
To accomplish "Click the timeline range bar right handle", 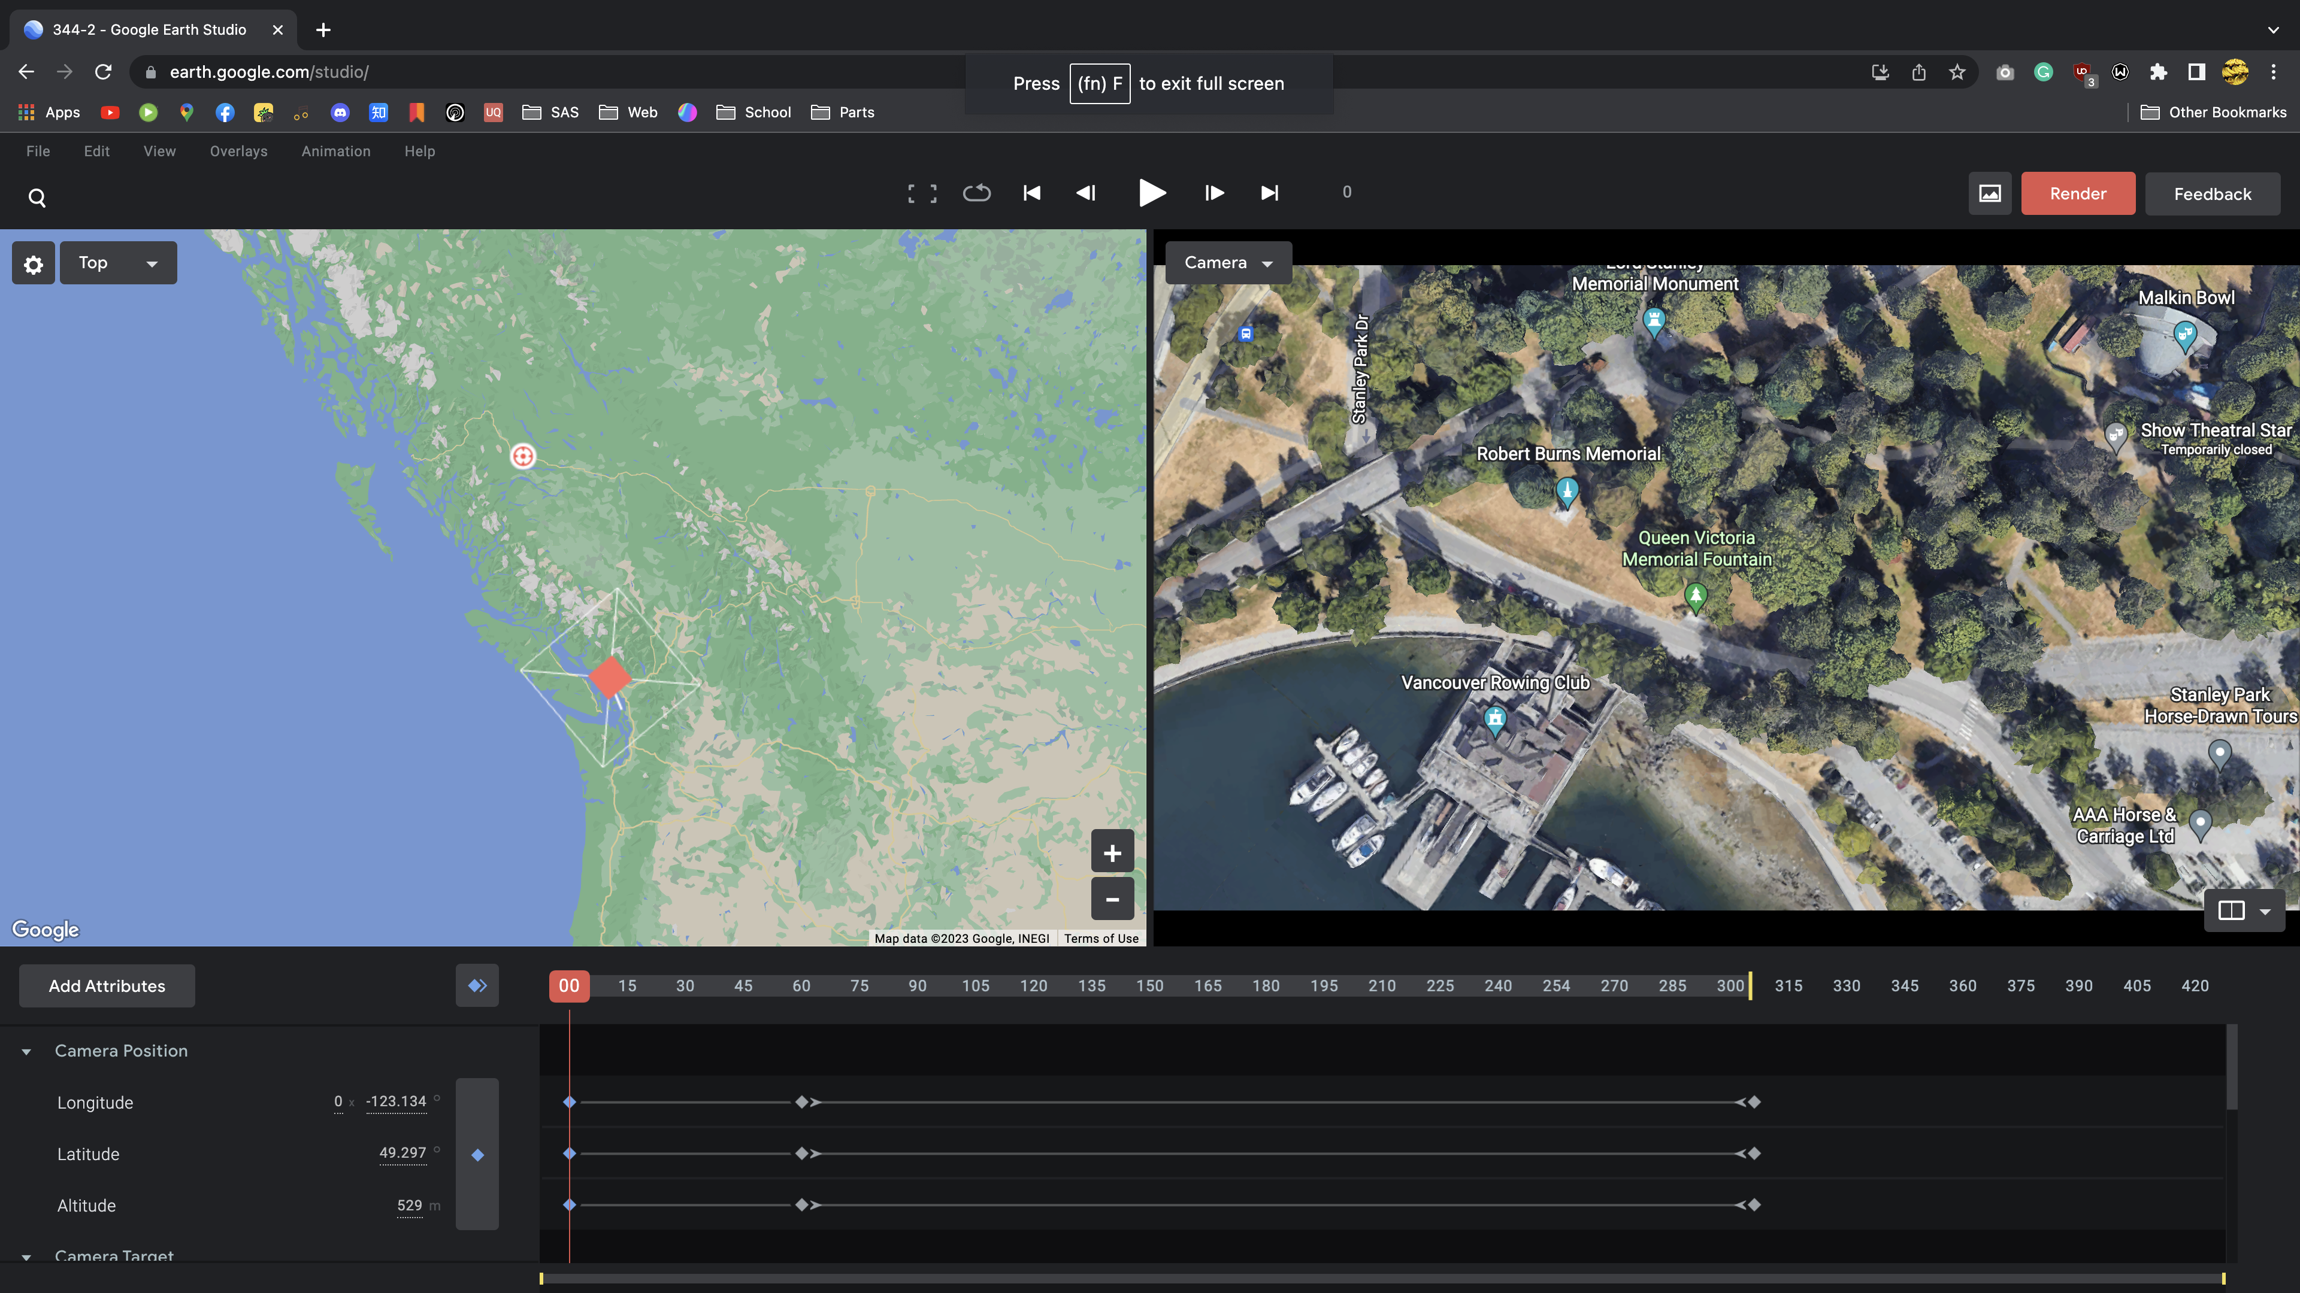I will point(2223,1279).
